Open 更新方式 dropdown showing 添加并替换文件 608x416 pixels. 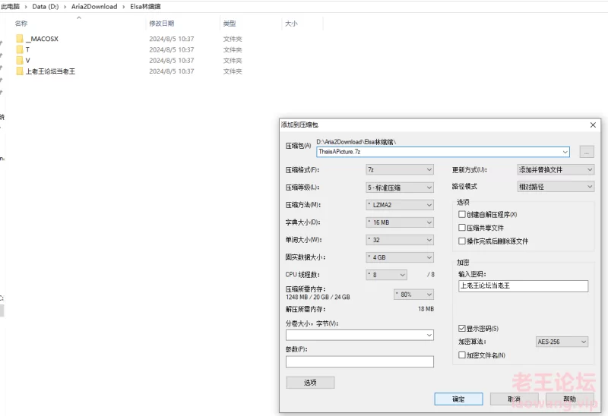click(x=556, y=169)
